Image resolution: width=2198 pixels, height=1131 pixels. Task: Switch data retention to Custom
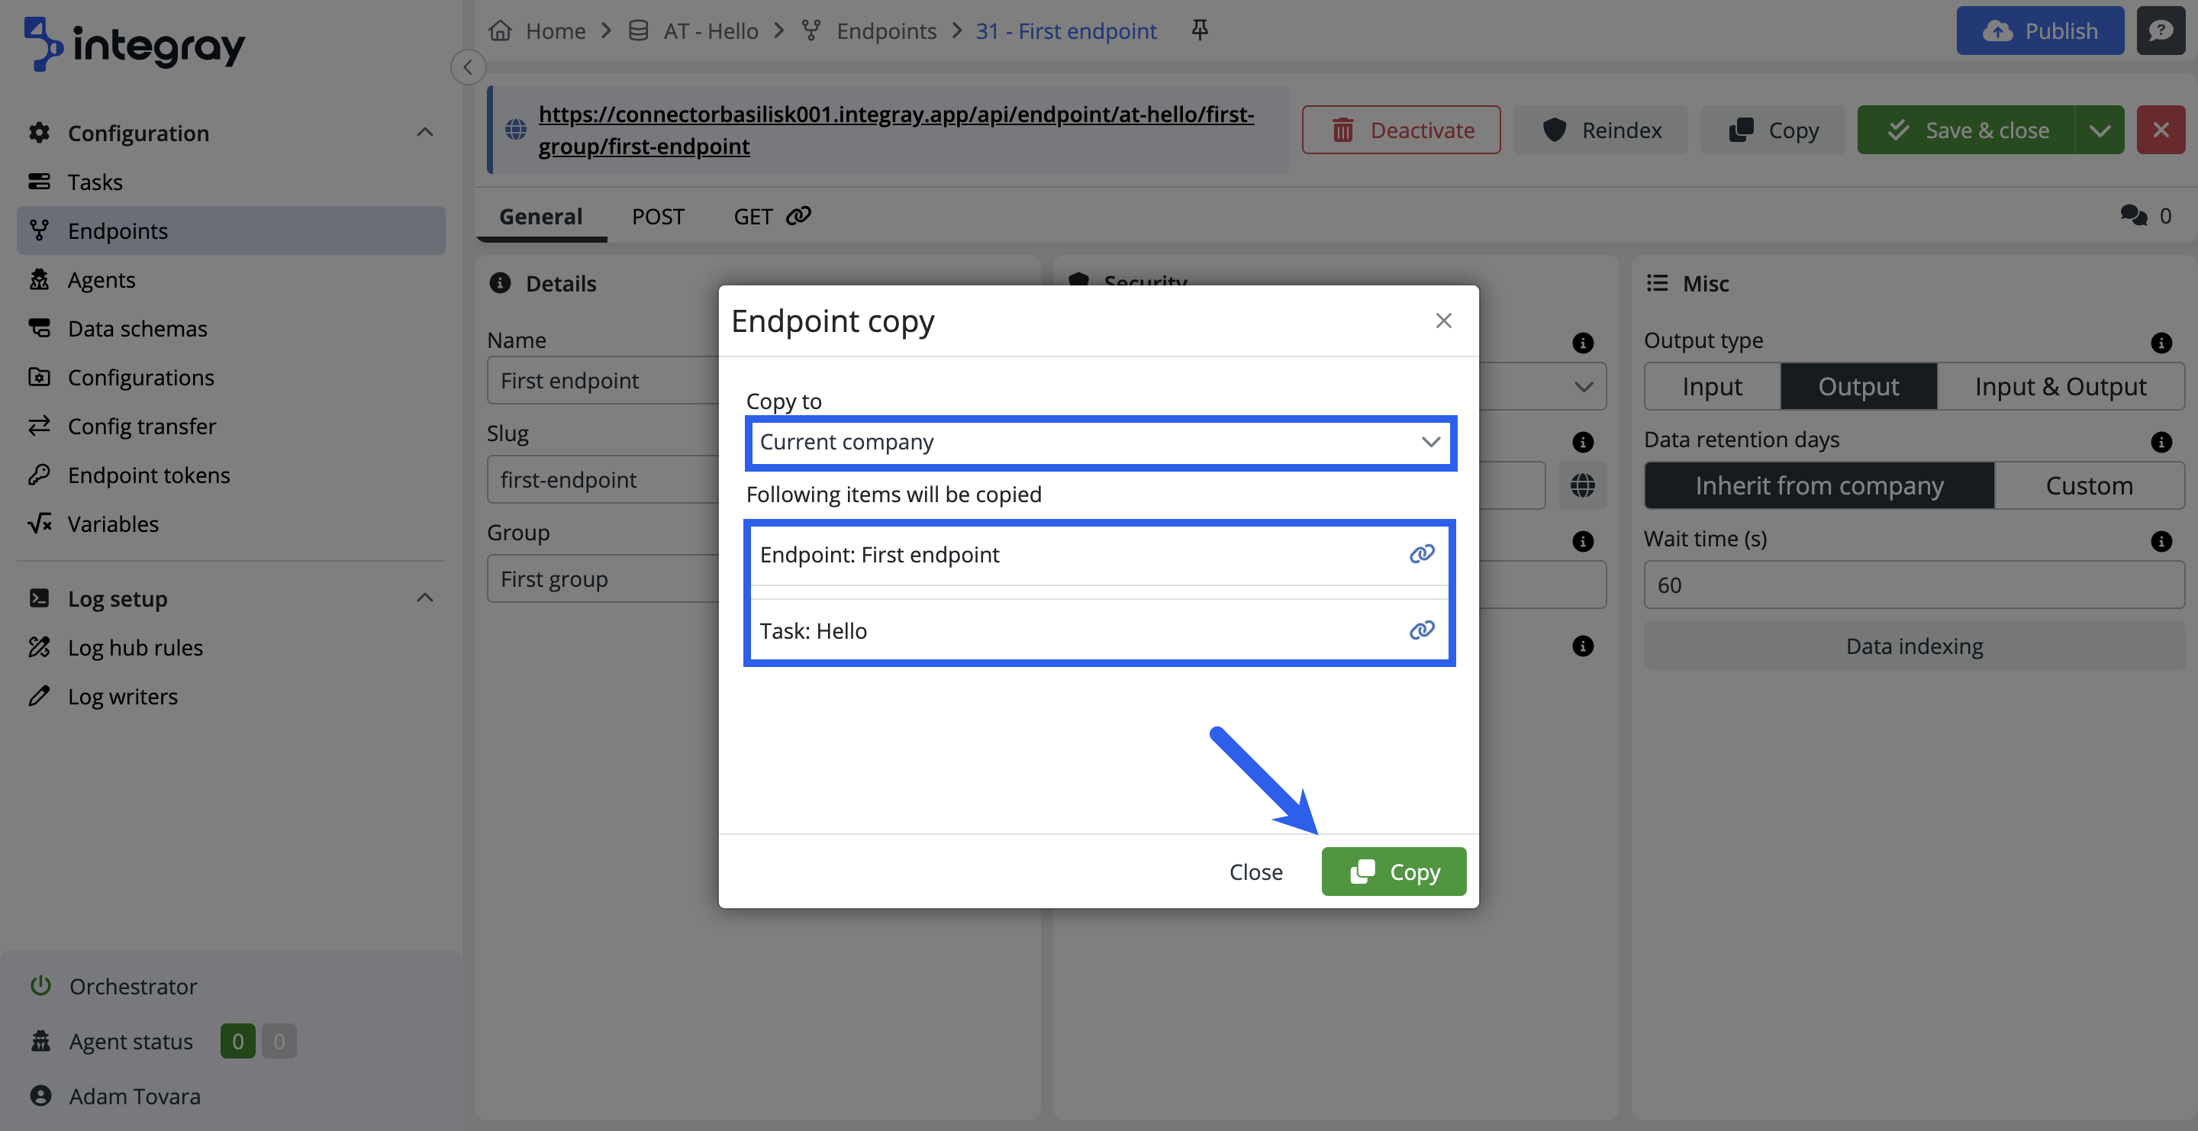tap(2089, 485)
